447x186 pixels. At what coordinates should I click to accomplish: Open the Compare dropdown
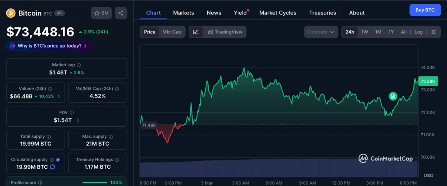(x=321, y=32)
